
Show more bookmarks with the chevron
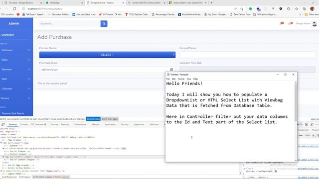click(300, 14)
